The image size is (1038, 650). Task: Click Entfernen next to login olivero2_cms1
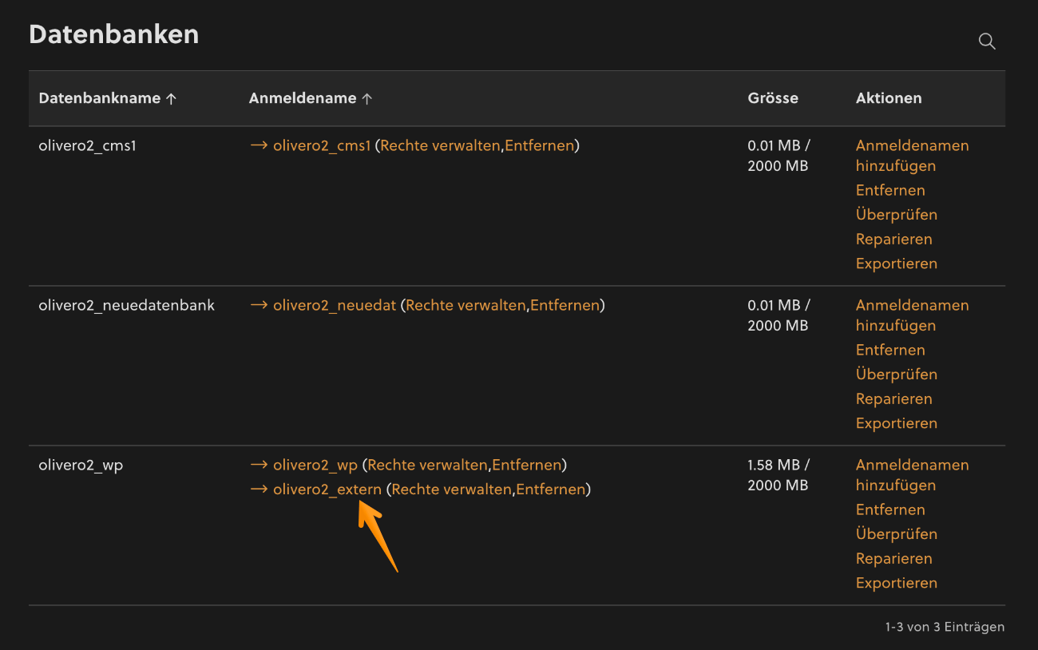(539, 145)
